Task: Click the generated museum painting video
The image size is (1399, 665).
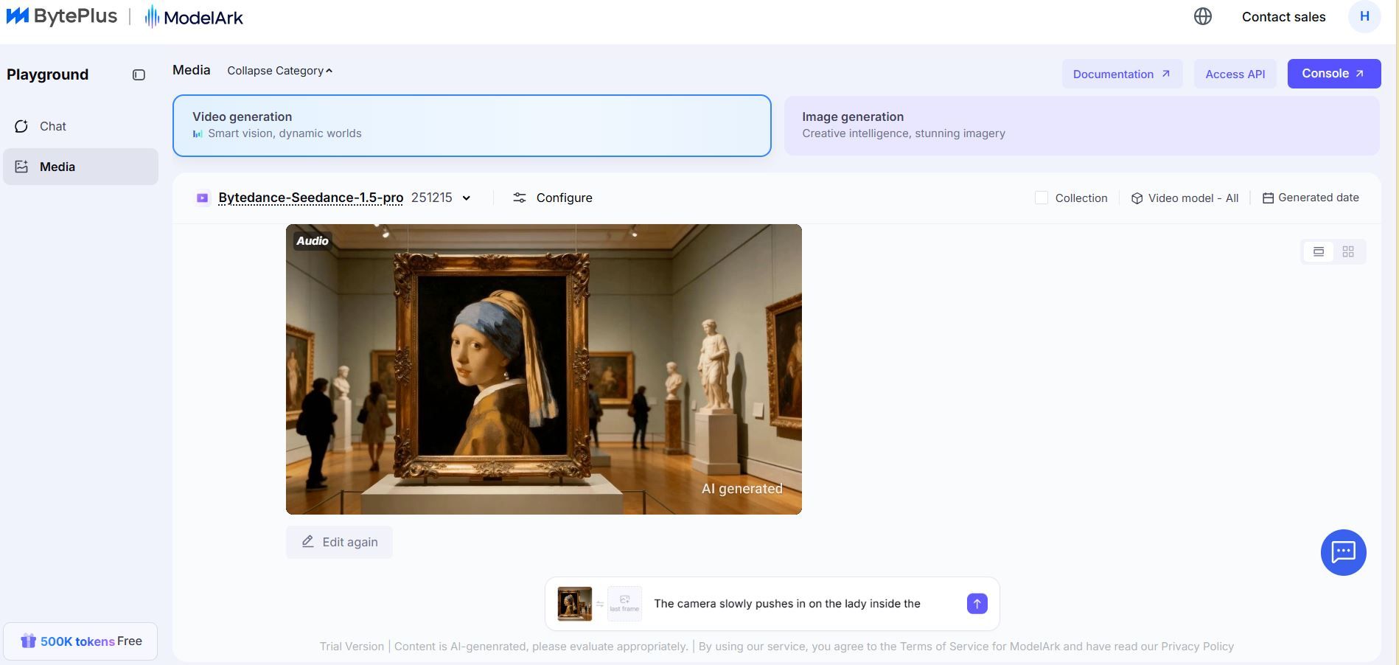Action: 543,369
